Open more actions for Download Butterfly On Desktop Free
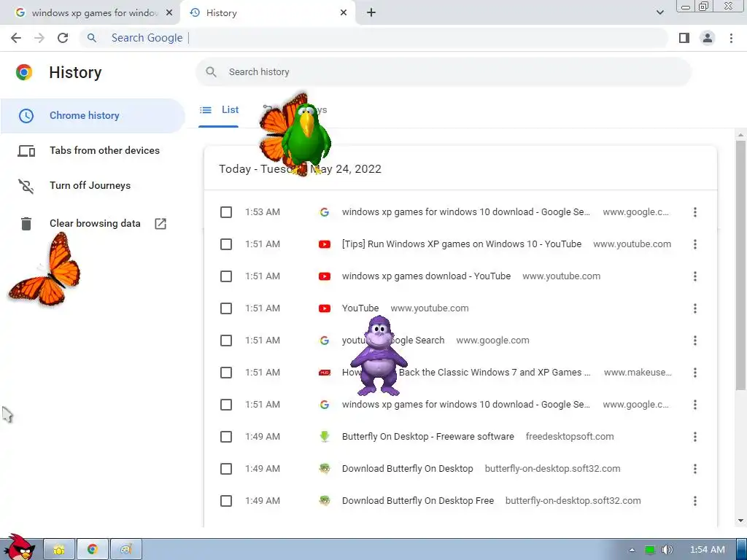 (x=695, y=501)
